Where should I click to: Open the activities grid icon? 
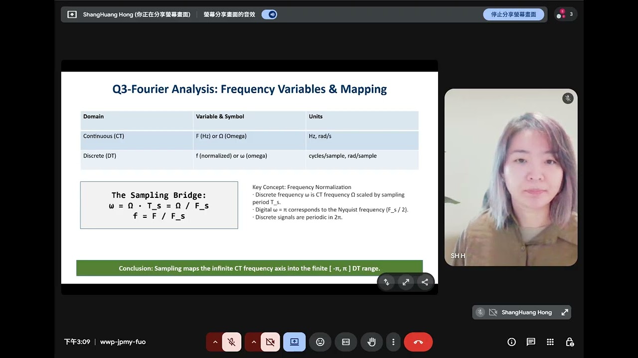550,342
